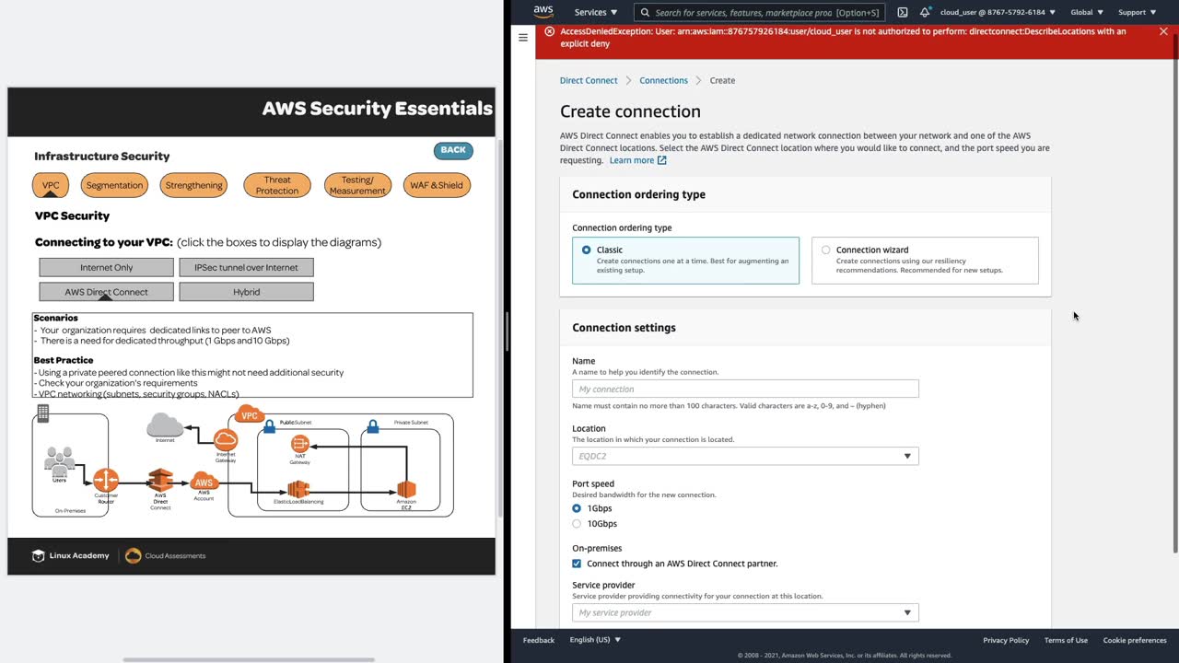
Task: Click the Linux Academy logo in footer
Action: [x=71, y=556]
